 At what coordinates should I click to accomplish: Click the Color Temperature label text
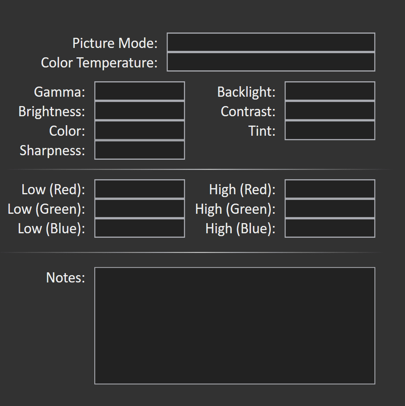click(x=99, y=63)
